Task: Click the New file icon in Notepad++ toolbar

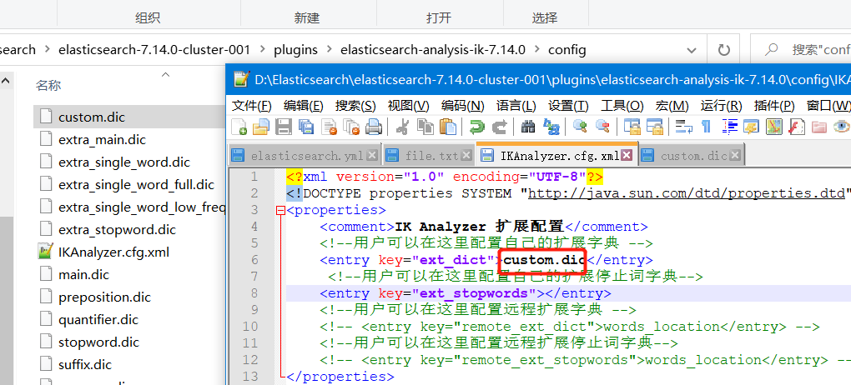Action: [239, 127]
